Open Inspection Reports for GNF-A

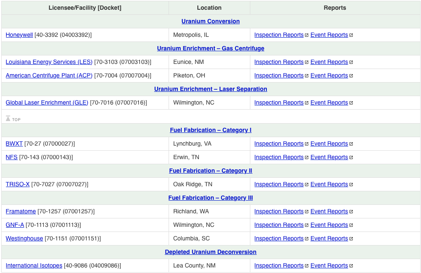(279, 225)
